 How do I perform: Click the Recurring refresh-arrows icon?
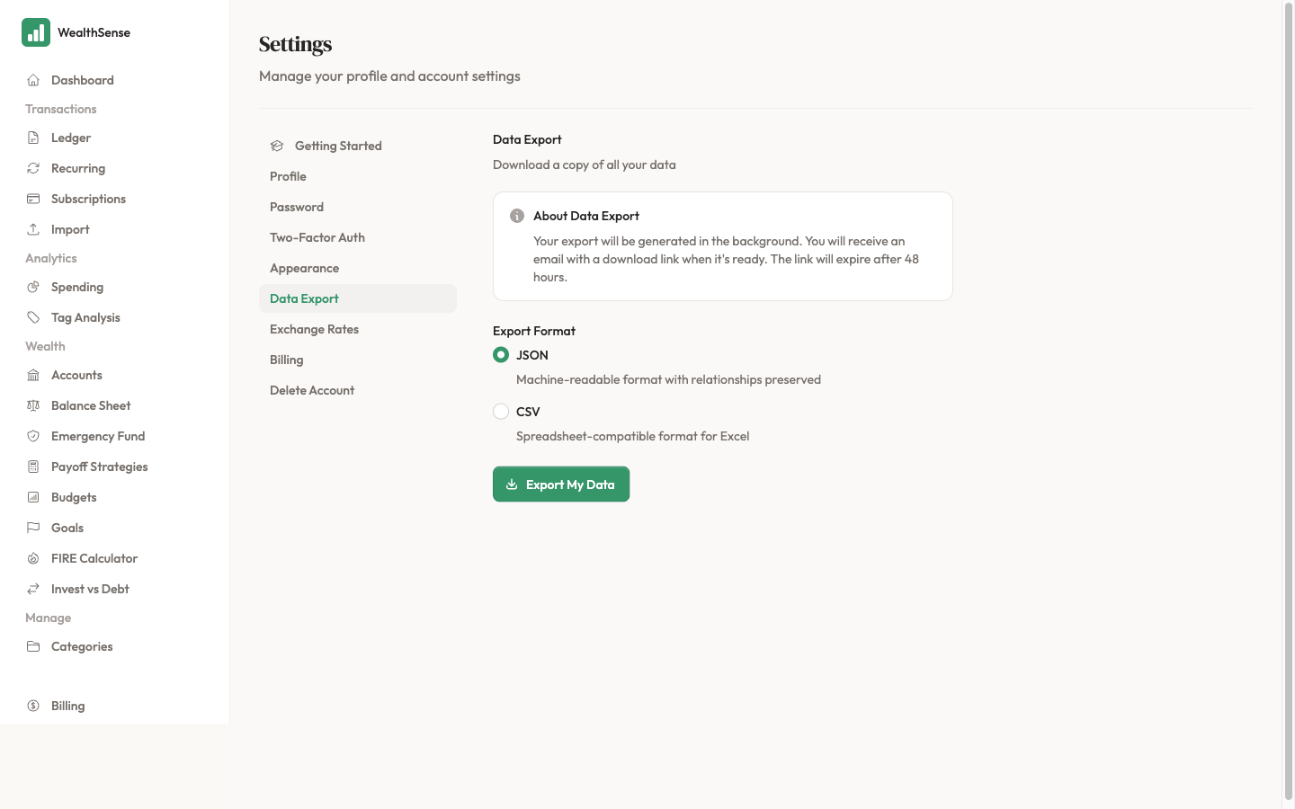[33, 168]
